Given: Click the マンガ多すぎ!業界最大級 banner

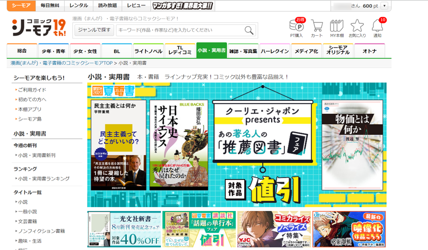Looking at the screenshot, I should [183, 5].
